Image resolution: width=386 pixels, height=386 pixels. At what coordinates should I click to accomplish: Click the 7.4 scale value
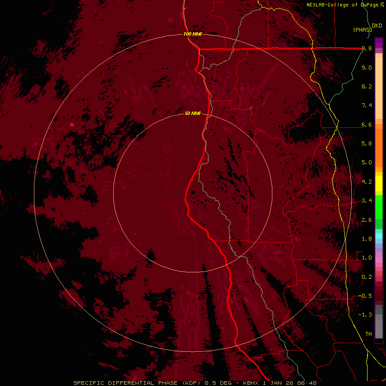[x=367, y=106]
